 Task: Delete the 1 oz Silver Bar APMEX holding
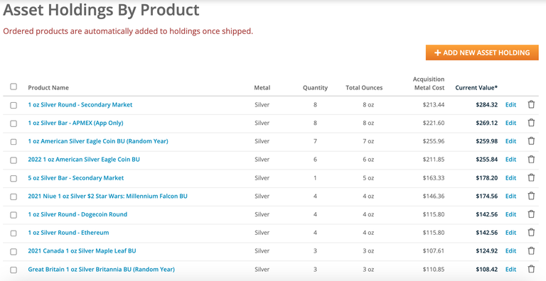pyautogui.click(x=531, y=123)
